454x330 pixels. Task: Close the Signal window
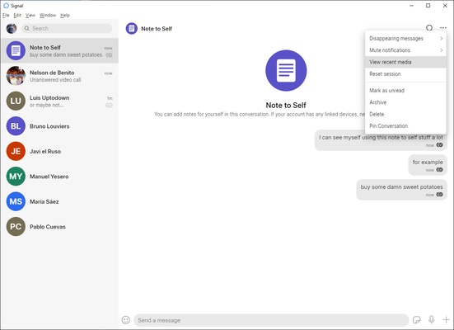445,6
